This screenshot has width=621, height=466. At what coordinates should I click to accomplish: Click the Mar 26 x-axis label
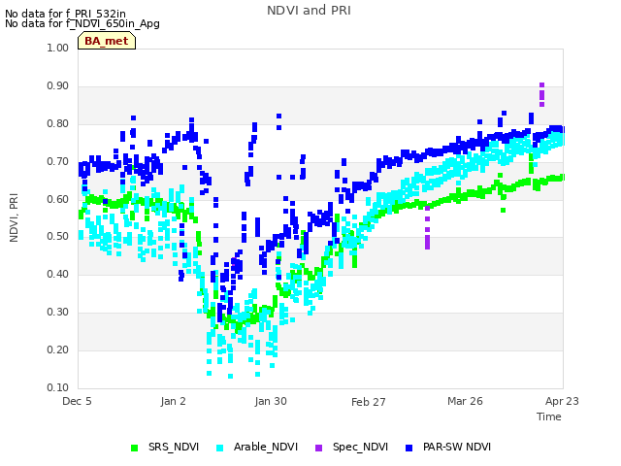coord(465,401)
